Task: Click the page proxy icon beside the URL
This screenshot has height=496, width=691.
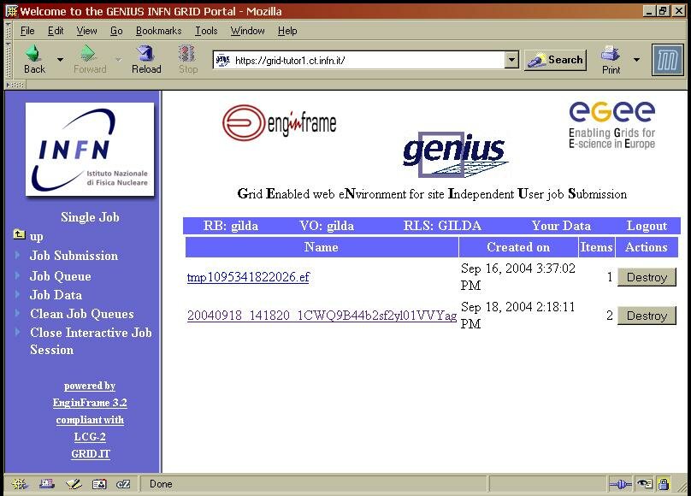Action: tap(223, 60)
